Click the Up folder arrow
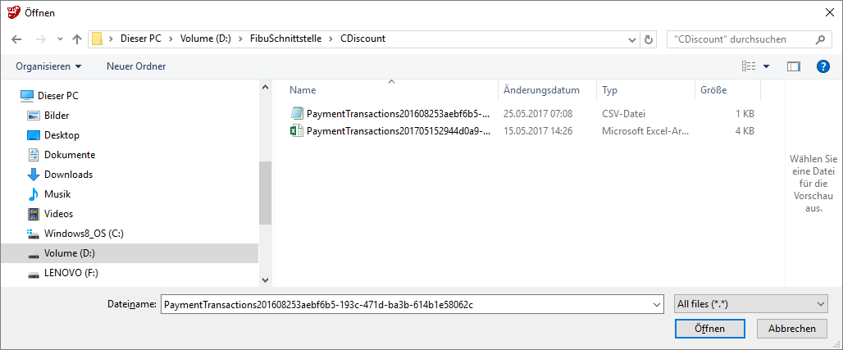Screen dimensions: 843x350 click(77, 39)
